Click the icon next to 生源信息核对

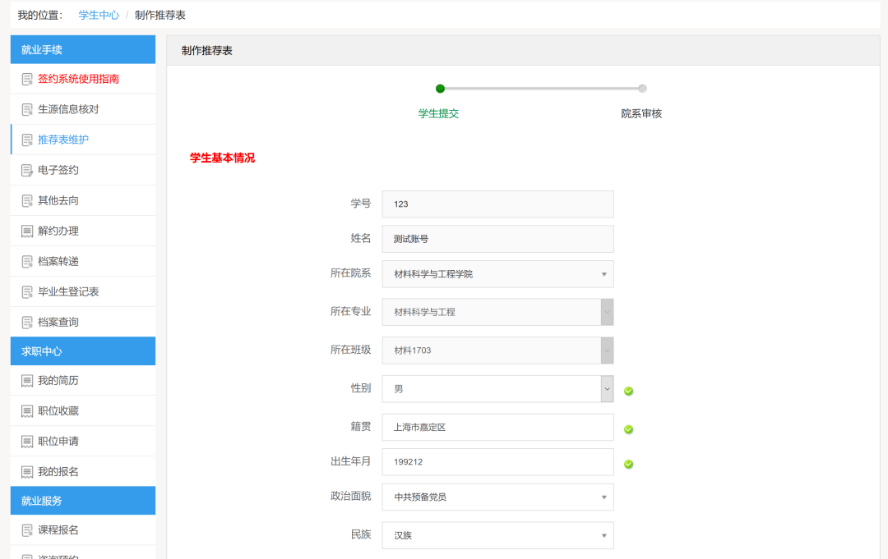(x=27, y=109)
